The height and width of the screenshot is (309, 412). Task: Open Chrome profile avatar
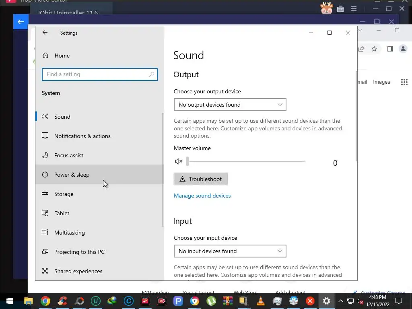pos(403,49)
